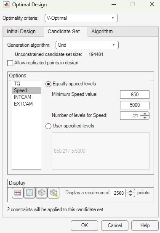Click the user-specified levels box 650:217.5:5000
The width and height of the screenshot is (160, 233).
click(101, 151)
